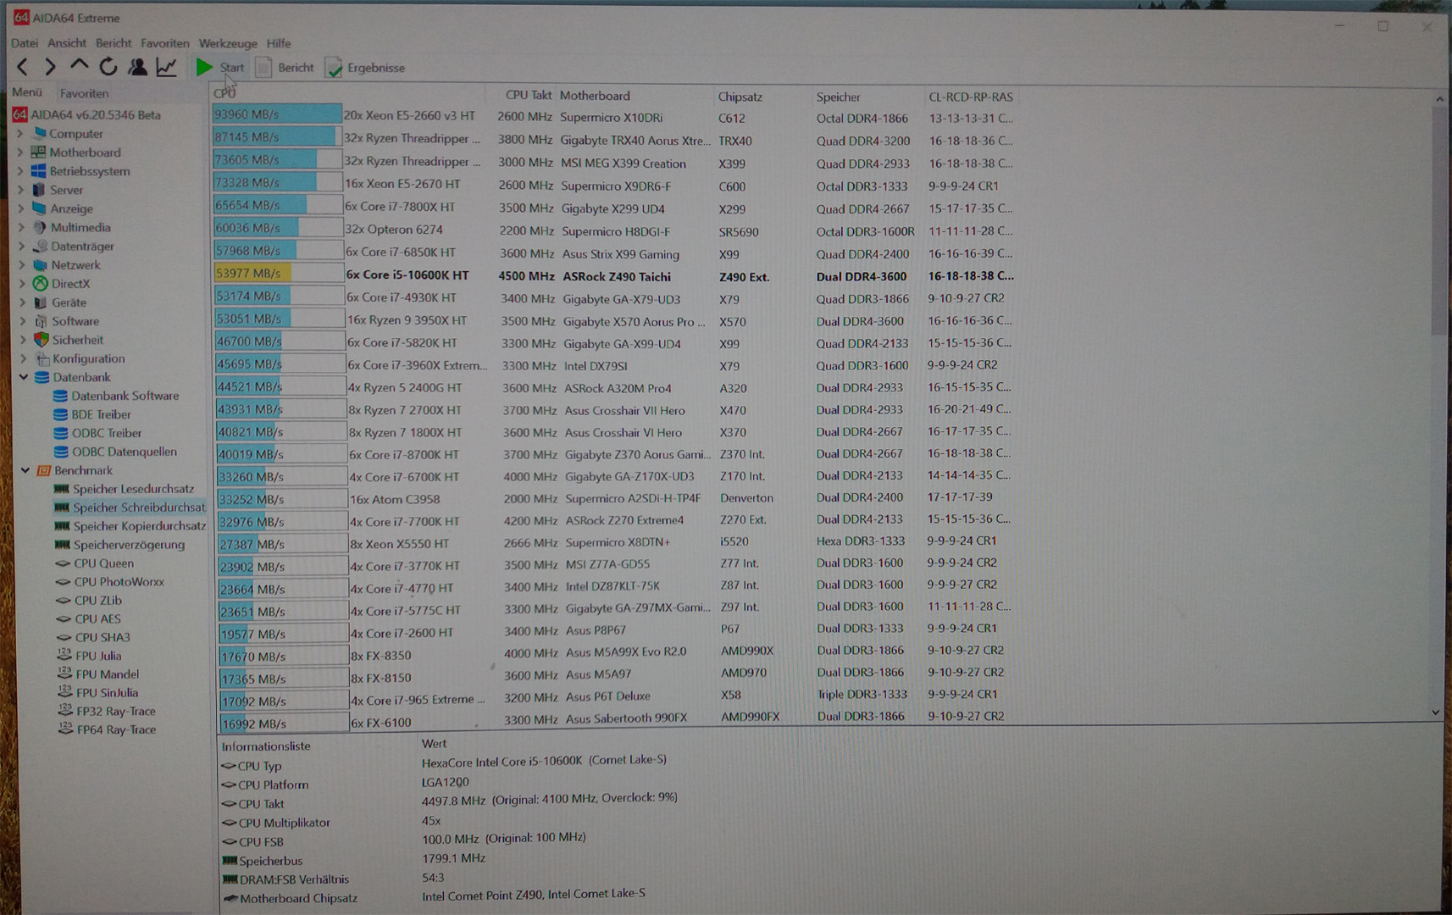This screenshot has width=1452, height=915.
Task: Click the AIDA64 v6.20.5346 Beta root node
Action: [x=95, y=114]
